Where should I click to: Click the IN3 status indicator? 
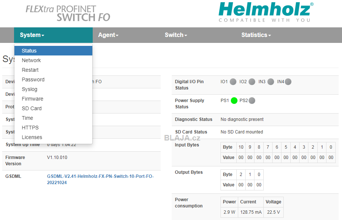click(x=271, y=82)
